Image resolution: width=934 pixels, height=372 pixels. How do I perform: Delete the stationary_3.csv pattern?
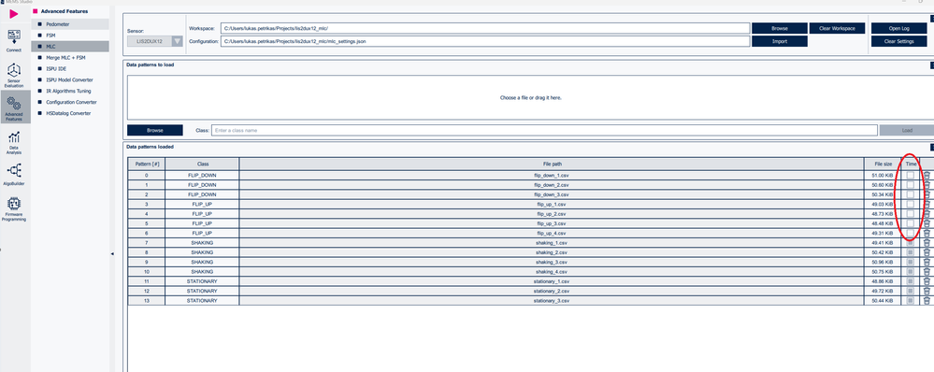(x=927, y=301)
